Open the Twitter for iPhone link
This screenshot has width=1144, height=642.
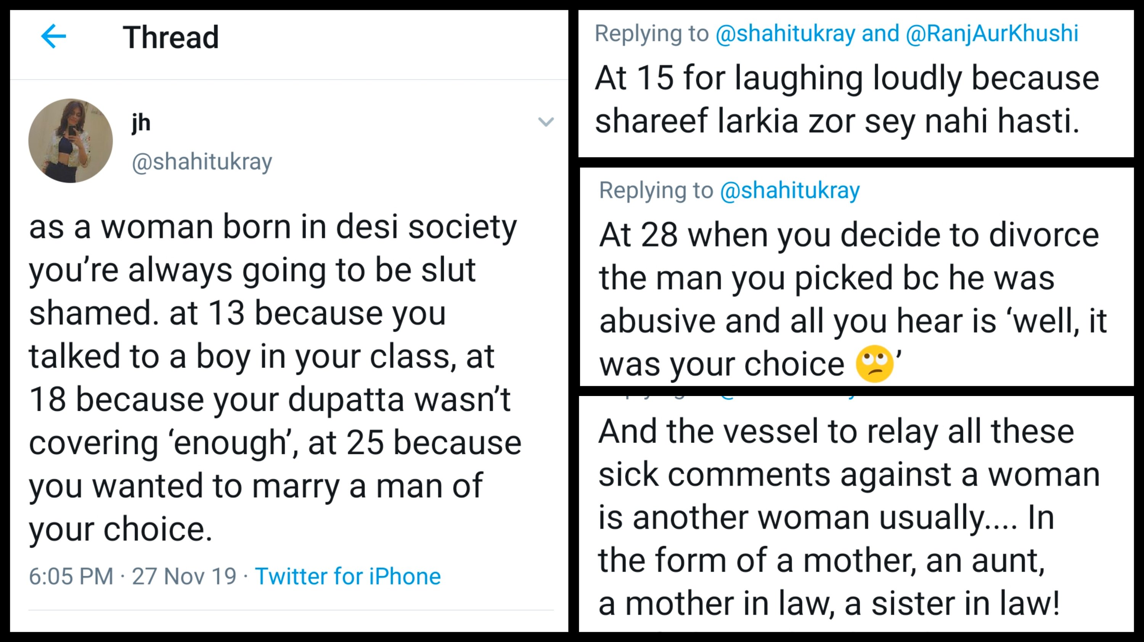(348, 577)
